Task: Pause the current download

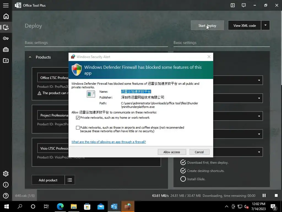Action: pos(264,195)
